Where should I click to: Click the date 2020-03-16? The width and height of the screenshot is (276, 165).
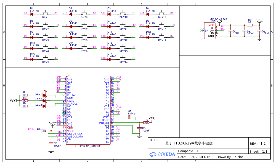(201, 157)
